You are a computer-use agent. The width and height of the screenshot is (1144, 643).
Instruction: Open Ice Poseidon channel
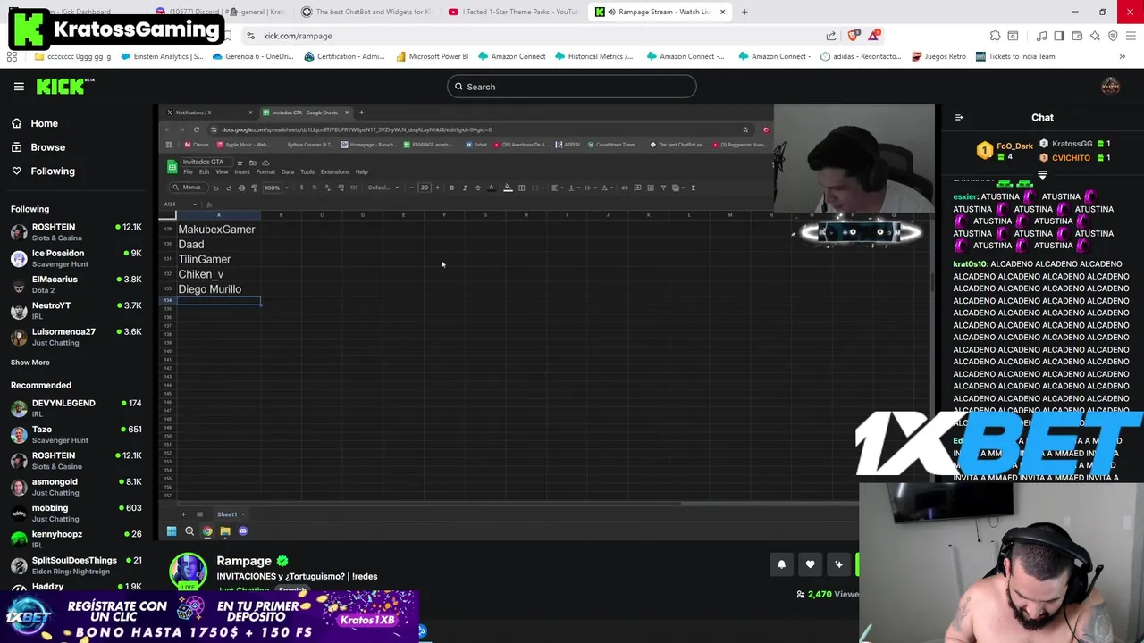[x=76, y=258]
